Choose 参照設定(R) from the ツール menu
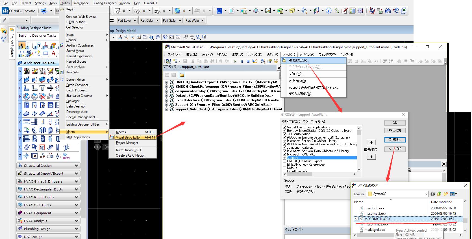This screenshot has height=239, width=472. click(x=314, y=60)
